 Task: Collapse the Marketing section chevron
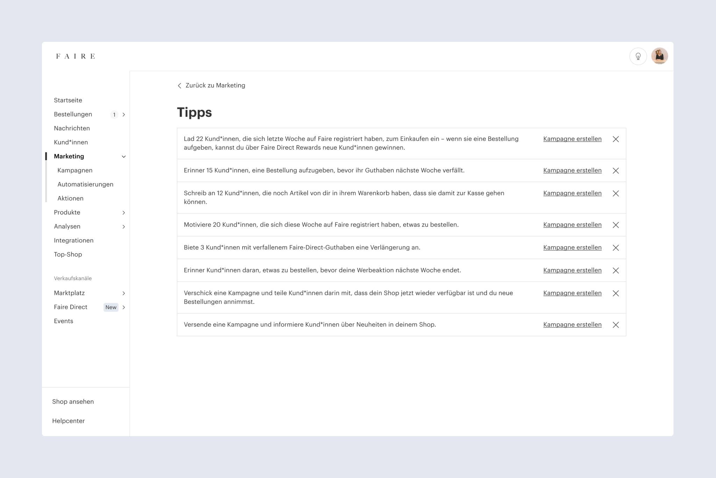124,157
